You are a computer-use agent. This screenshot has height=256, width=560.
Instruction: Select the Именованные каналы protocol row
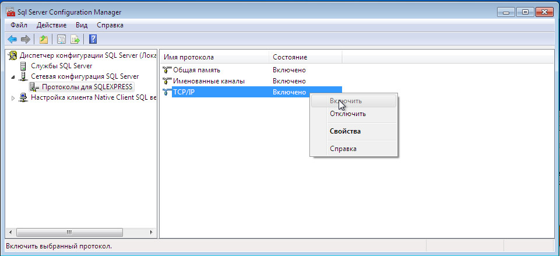click(209, 81)
